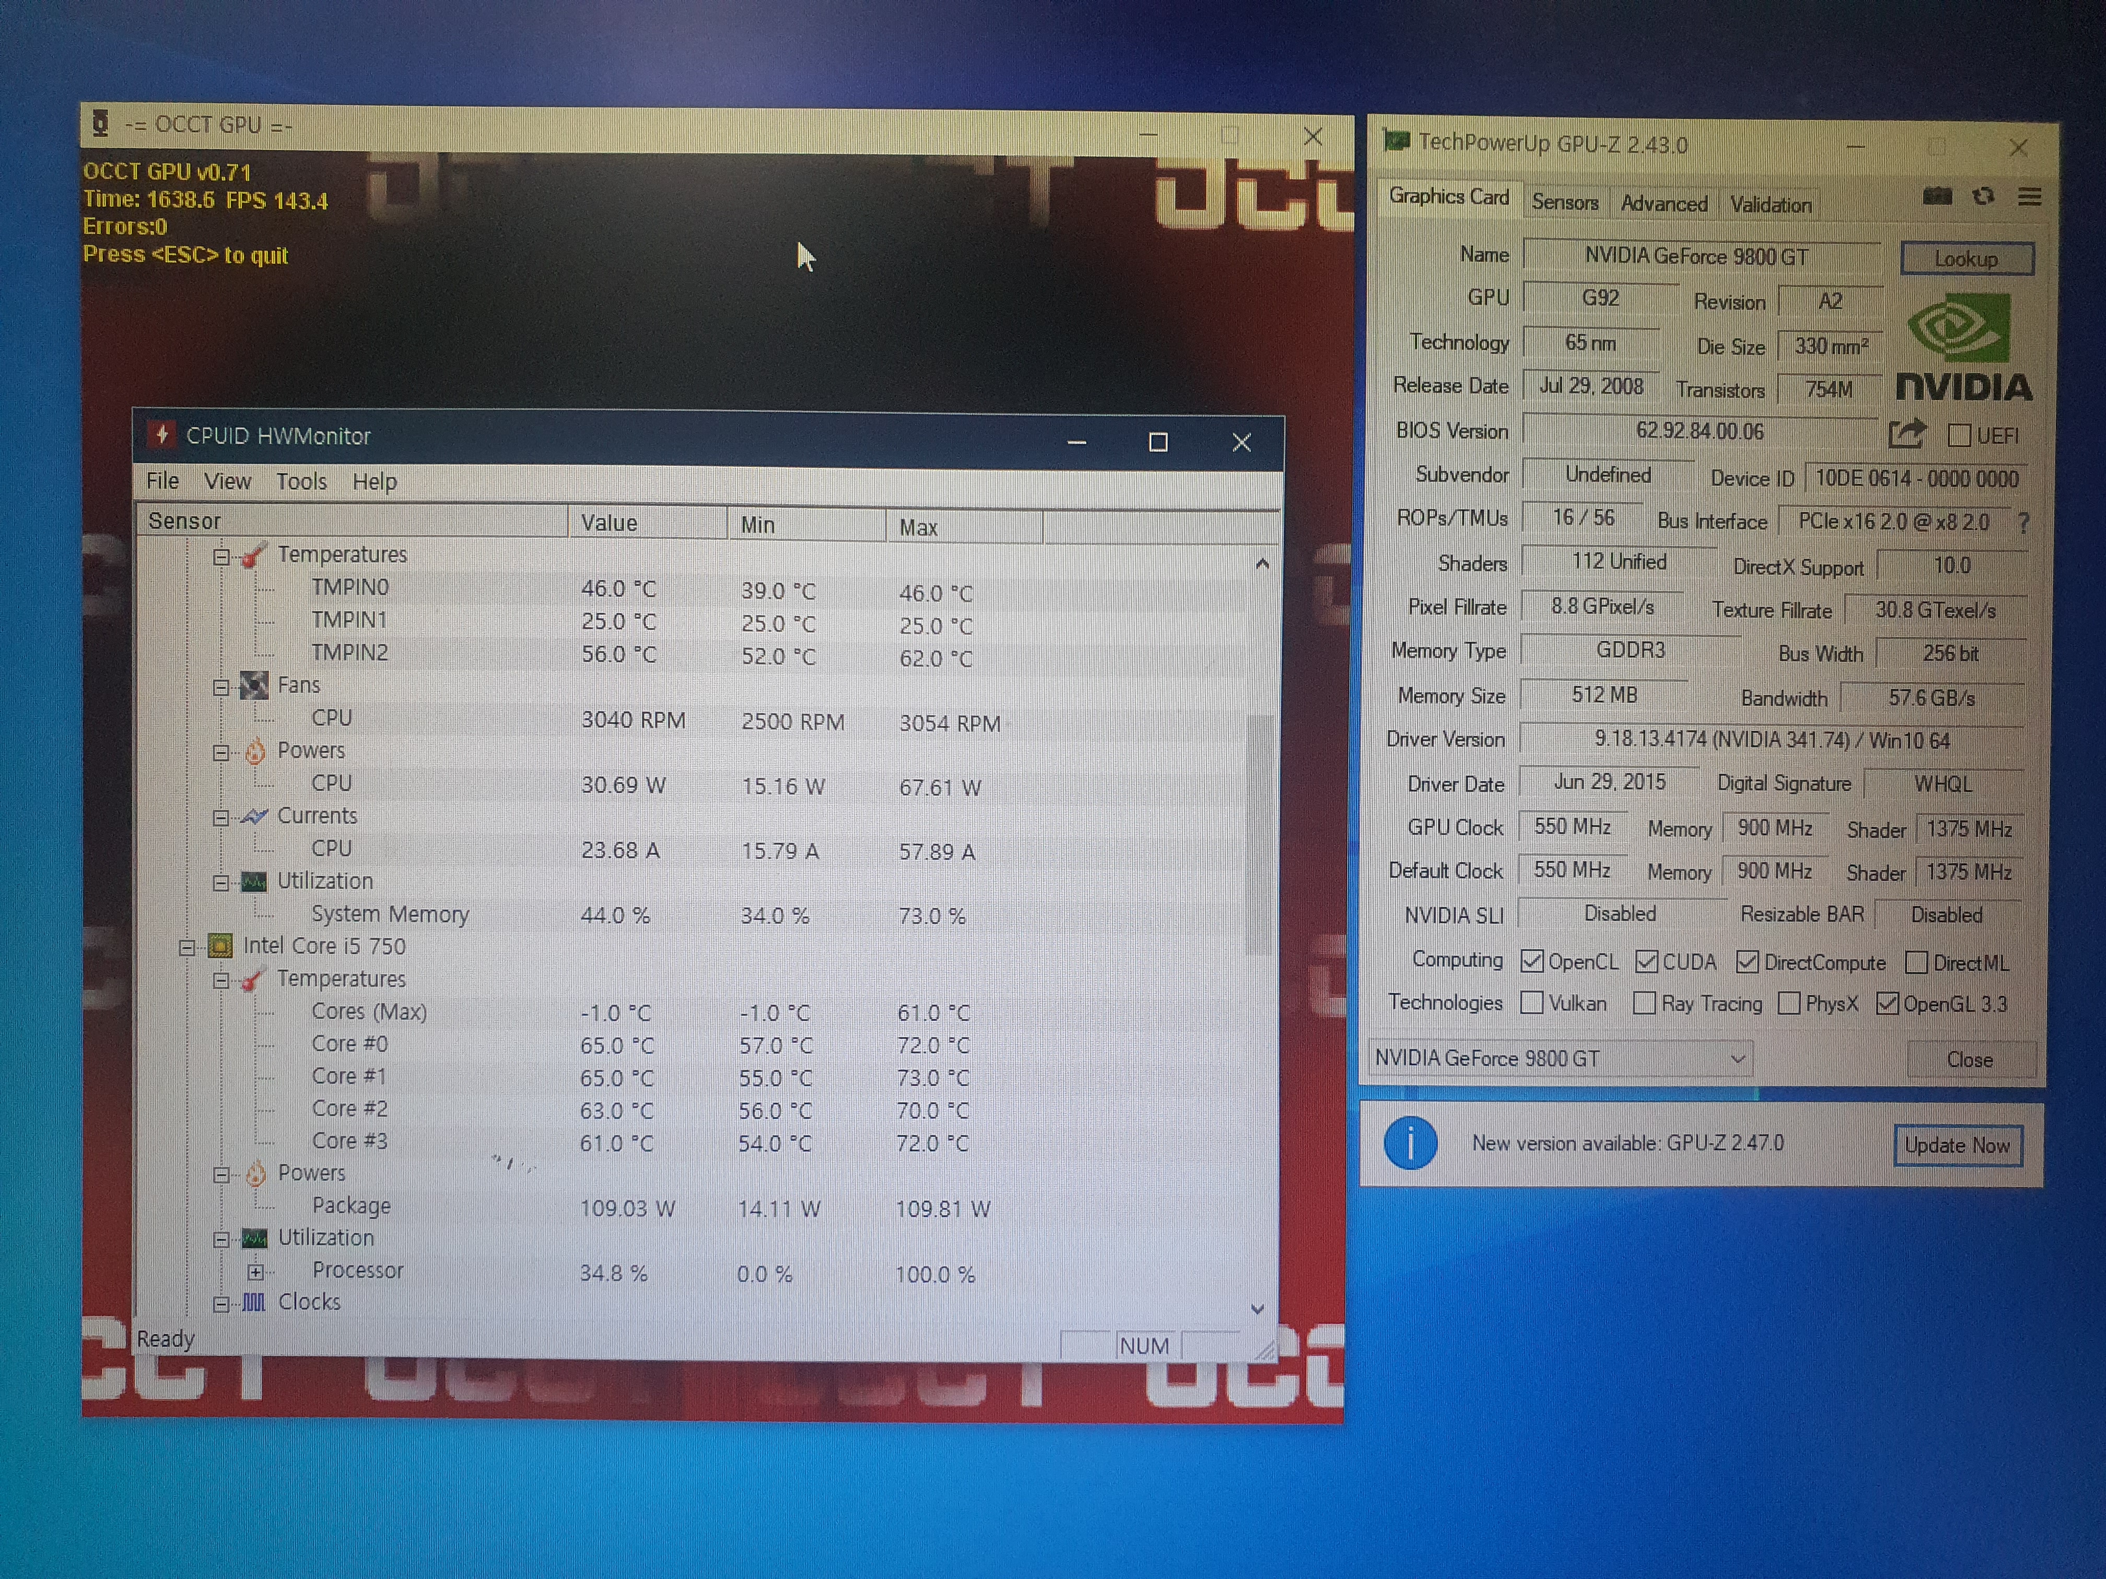Click the Driver Version field
Image resolution: width=2106 pixels, height=1579 pixels.
pos(1772,740)
